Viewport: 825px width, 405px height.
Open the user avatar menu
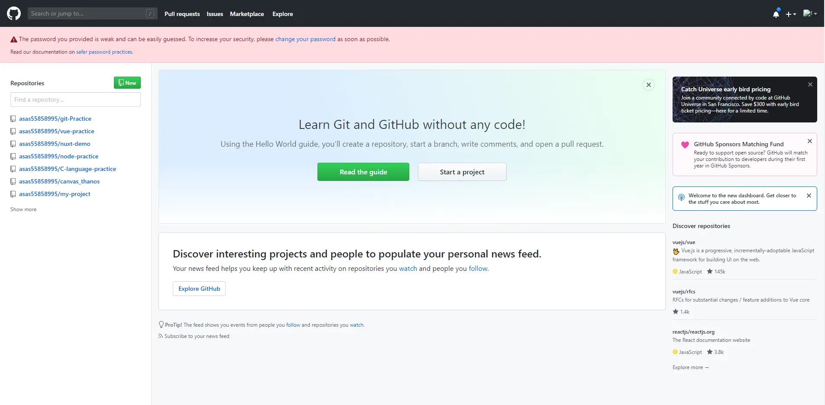[x=810, y=13]
